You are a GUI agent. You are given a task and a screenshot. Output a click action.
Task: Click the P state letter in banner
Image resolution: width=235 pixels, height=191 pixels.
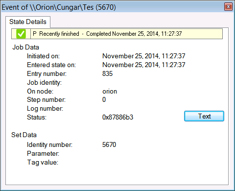click(35, 34)
